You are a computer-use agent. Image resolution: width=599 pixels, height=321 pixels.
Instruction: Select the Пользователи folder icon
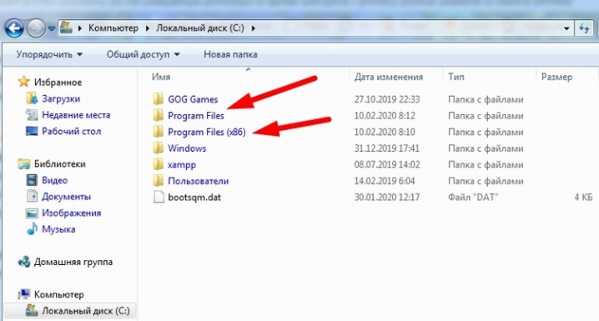[159, 181]
